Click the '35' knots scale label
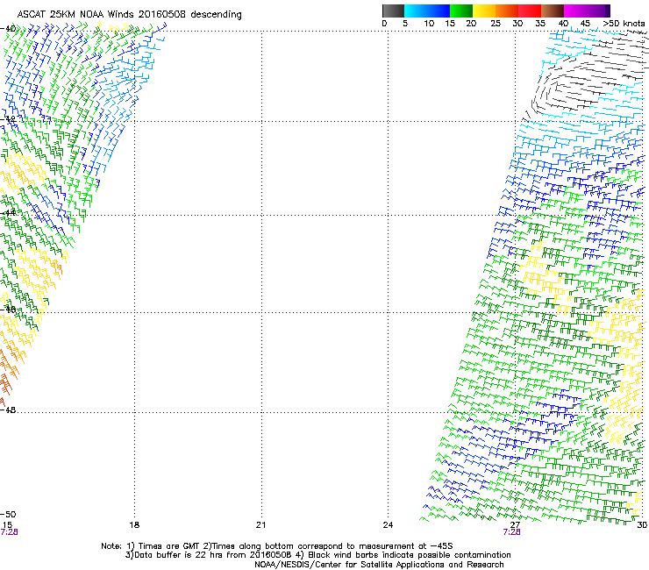This screenshot has width=649, height=570. [540, 24]
